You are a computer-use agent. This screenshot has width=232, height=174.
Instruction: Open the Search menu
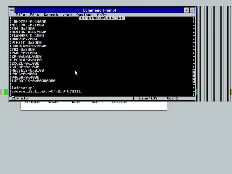tap(51, 15)
